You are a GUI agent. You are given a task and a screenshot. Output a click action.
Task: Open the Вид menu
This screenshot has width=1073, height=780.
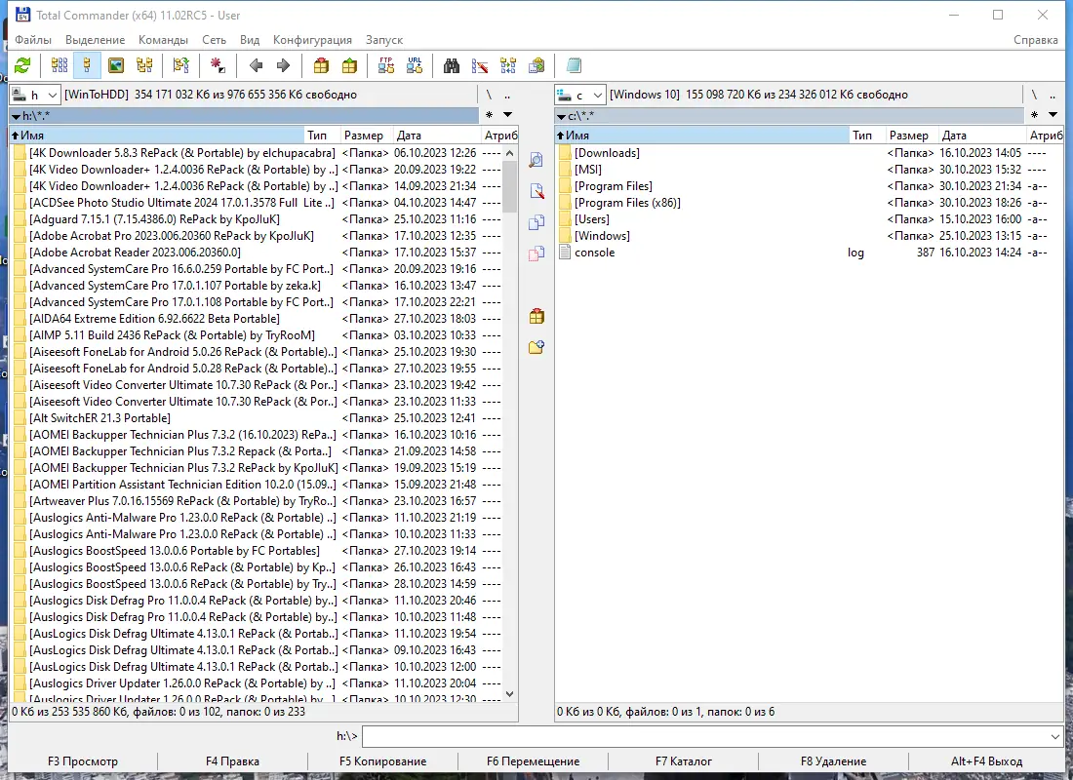click(249, 40)
